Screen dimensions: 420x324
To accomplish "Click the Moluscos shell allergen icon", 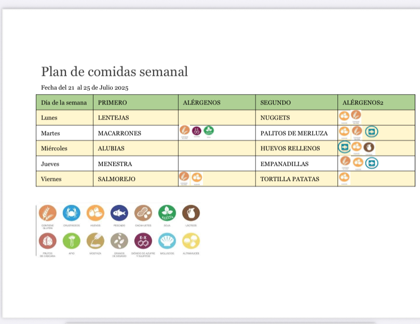I will [167, 241].
